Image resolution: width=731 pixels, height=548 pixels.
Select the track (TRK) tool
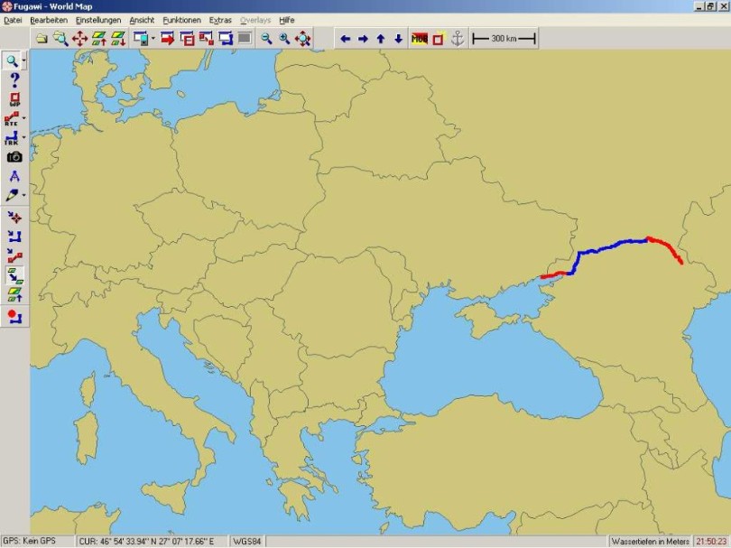coord(12,137)
